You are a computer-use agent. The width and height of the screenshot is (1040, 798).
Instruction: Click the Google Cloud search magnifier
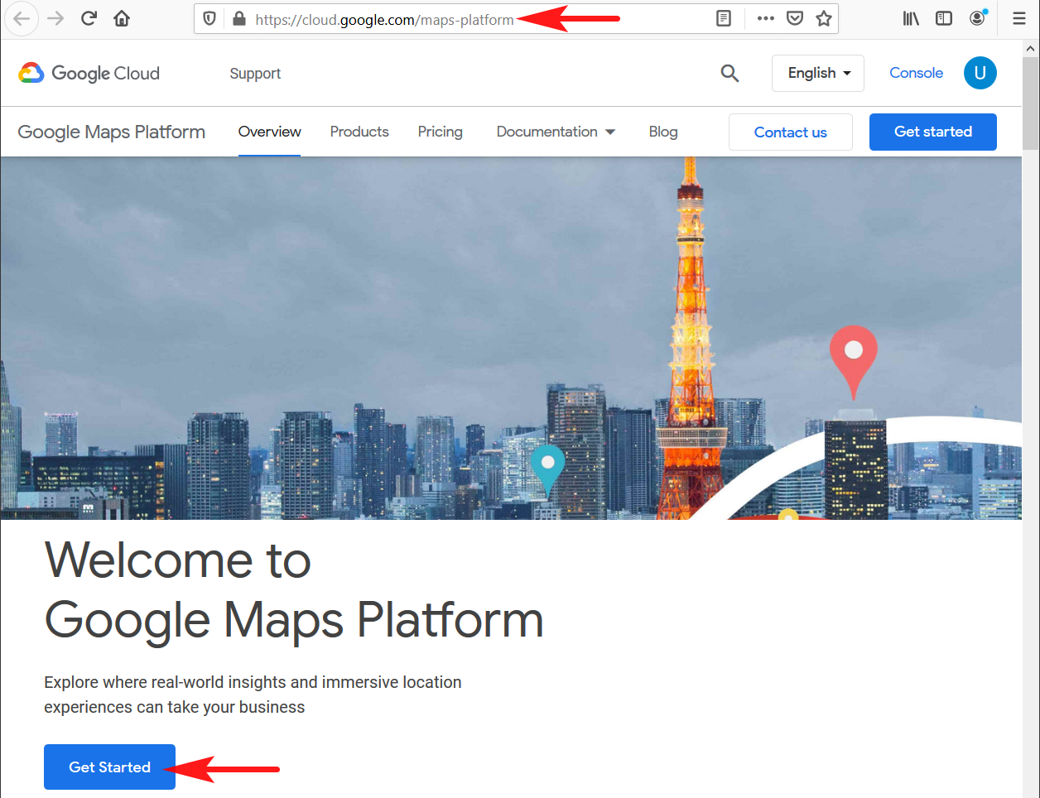tap(729, 73)
